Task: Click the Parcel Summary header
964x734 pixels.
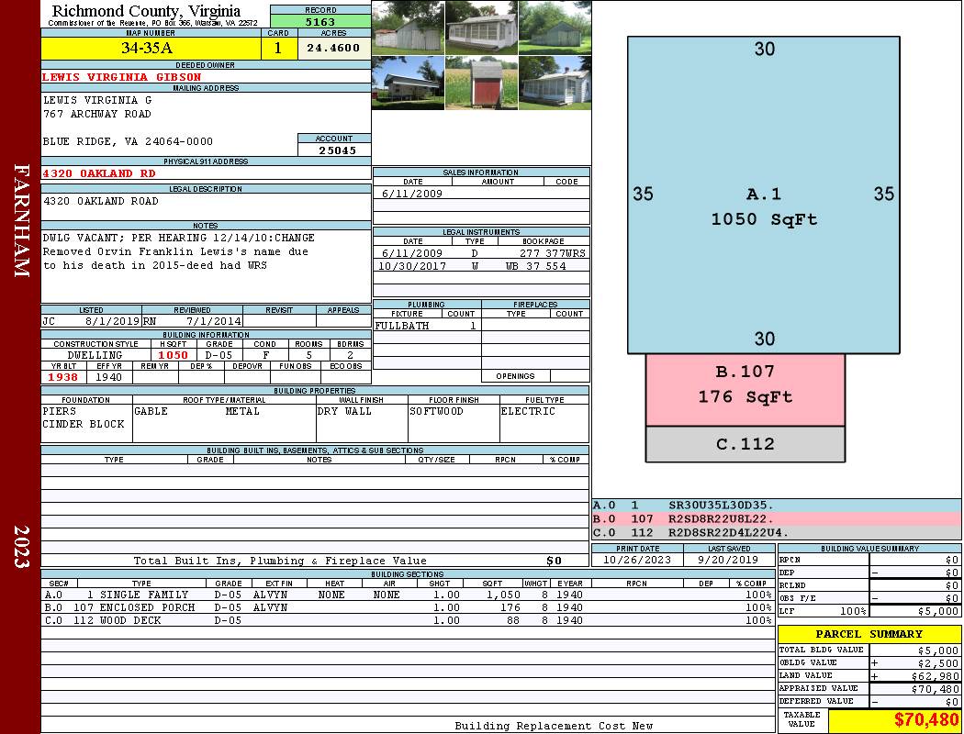Action: (869, 634)
